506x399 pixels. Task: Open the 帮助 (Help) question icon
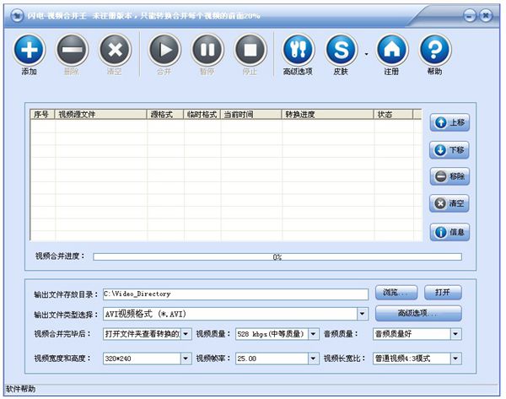434,50
